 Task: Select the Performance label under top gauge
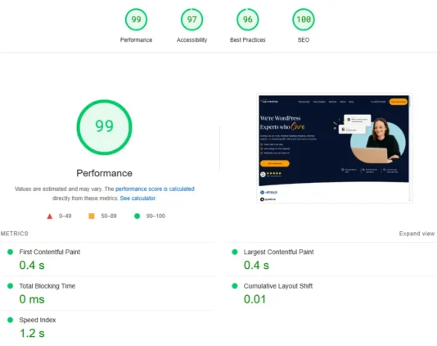click(136, 40)
